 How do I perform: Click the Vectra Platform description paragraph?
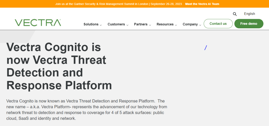87,109
